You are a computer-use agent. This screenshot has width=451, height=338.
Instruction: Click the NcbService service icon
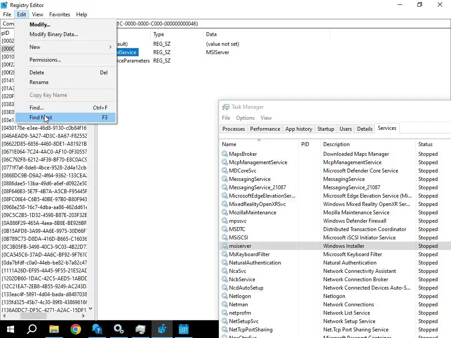point(224,279)
